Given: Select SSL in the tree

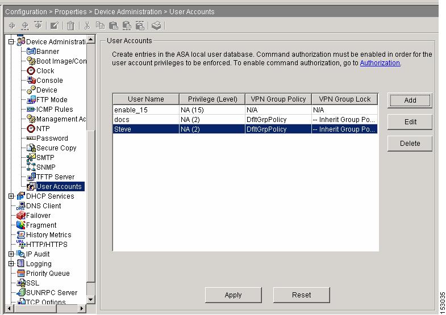Looking at the screenshot, I should [33, 283].
